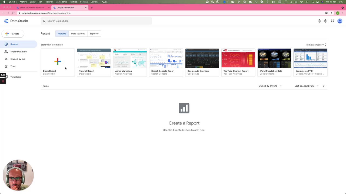This screenshot has height=194, width=346.
Task: Click the search magnifier icon
Action: [44, 21]
